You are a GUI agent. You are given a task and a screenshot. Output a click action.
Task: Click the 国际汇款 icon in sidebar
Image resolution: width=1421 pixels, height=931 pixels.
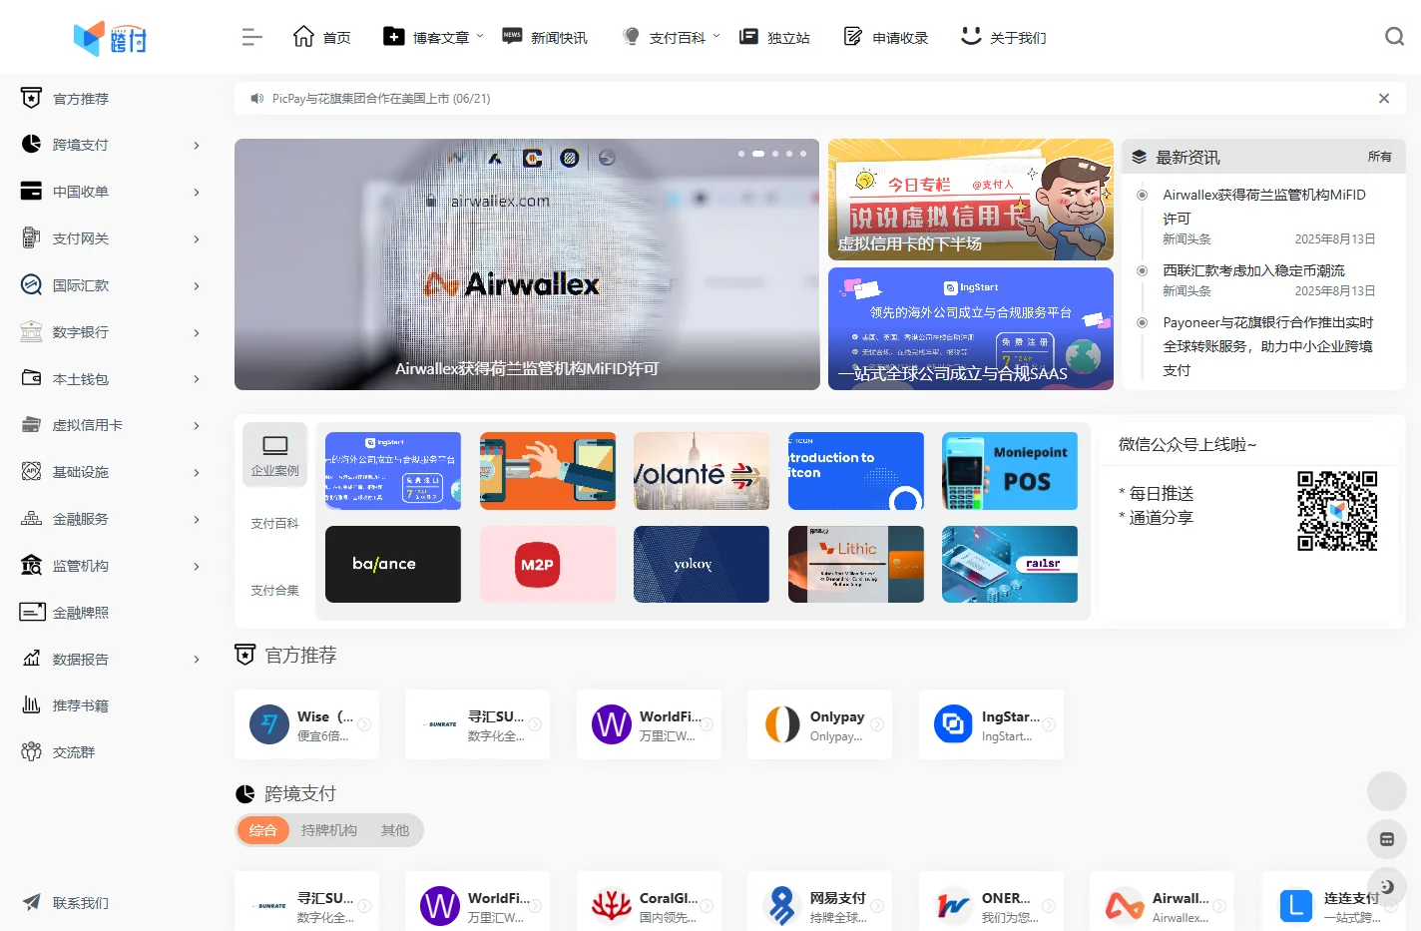pos(32,285)
